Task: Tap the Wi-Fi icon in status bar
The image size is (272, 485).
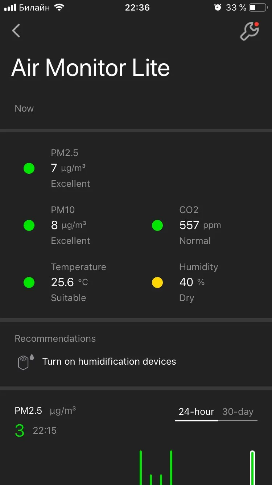Action: [58, 8]
